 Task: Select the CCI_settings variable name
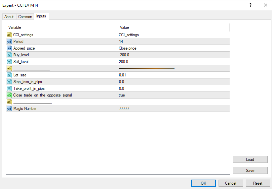(x=23, y=35)
